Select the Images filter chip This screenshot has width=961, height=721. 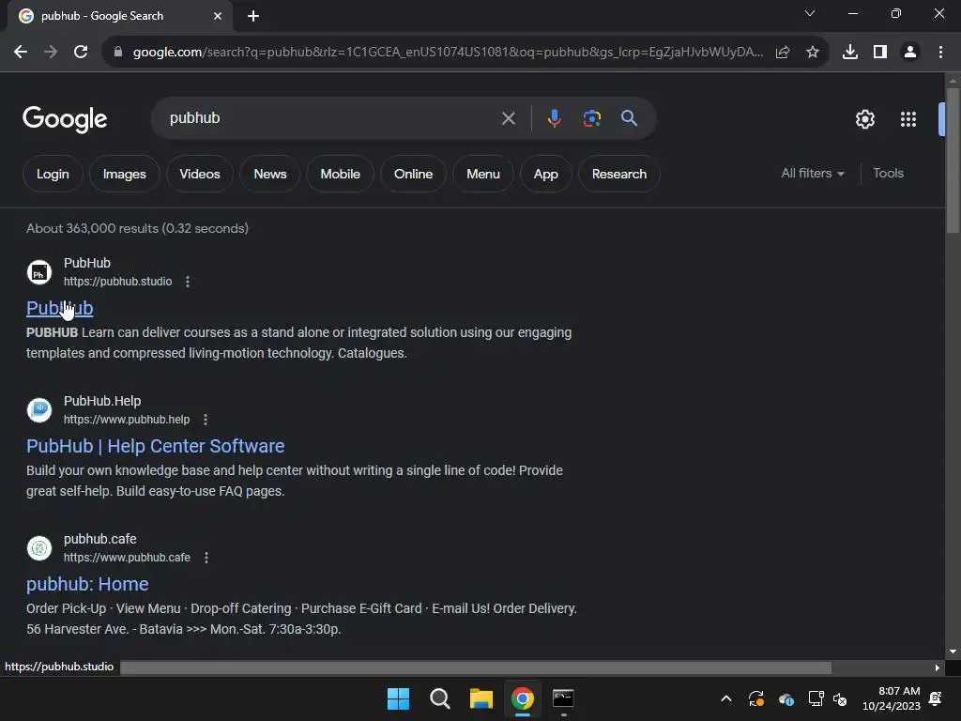125,174
